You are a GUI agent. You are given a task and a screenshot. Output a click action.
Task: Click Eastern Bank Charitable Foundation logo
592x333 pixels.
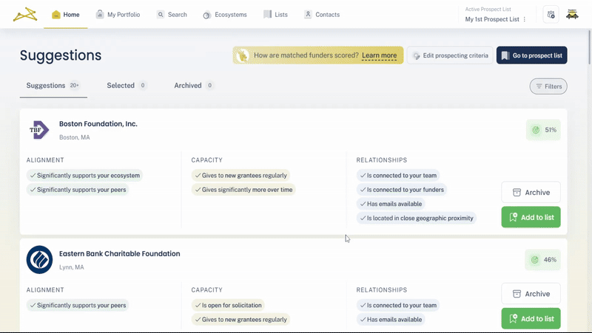coord(39,260)
